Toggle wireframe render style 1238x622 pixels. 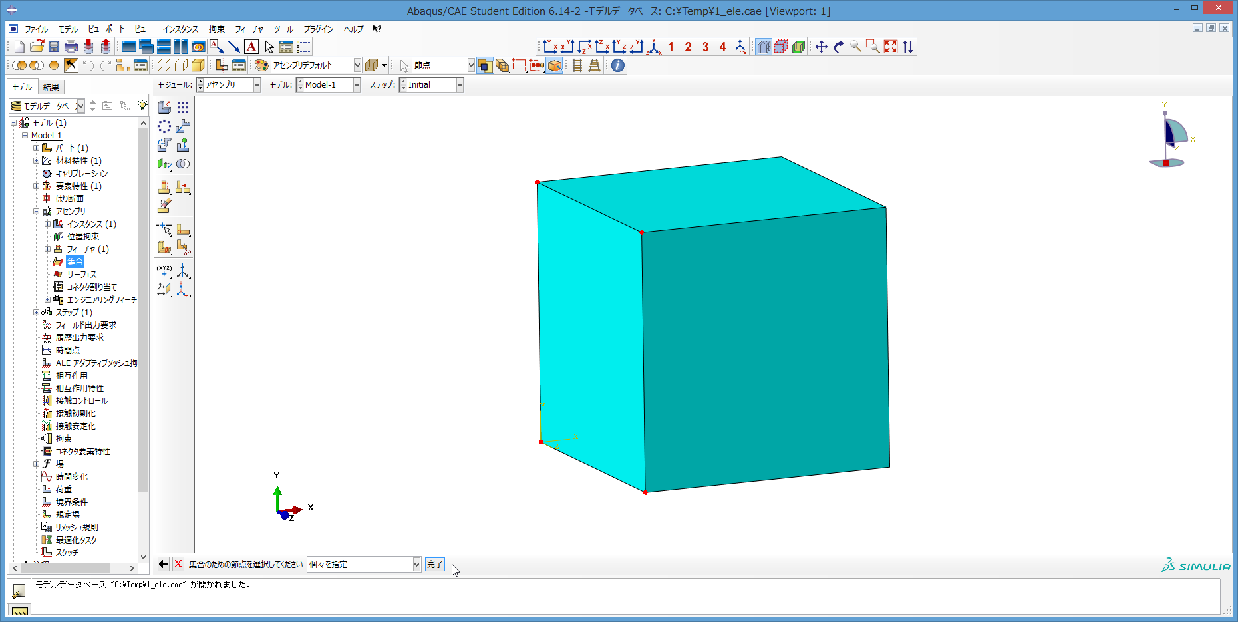point(164,65)
